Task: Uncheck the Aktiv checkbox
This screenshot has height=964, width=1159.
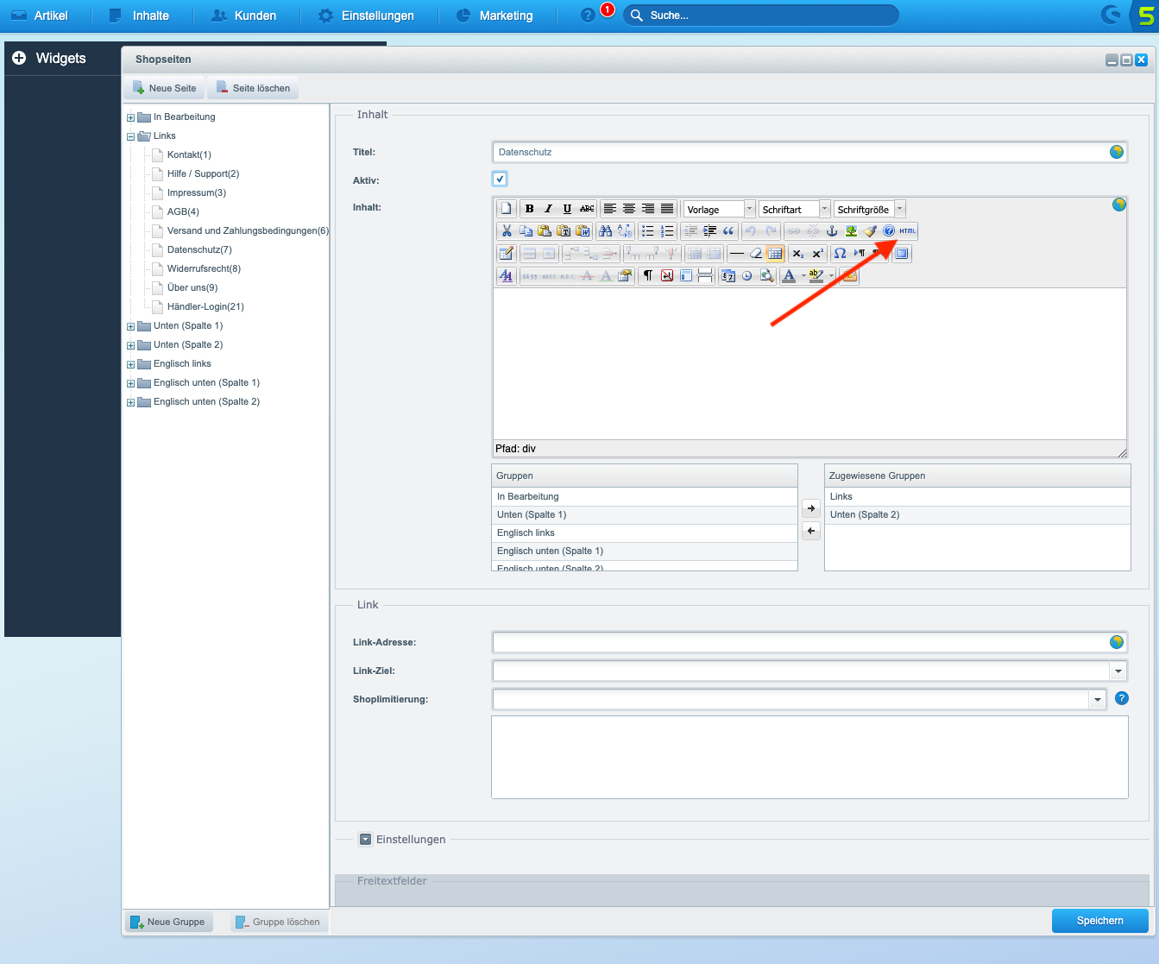Action: point(500,180)
